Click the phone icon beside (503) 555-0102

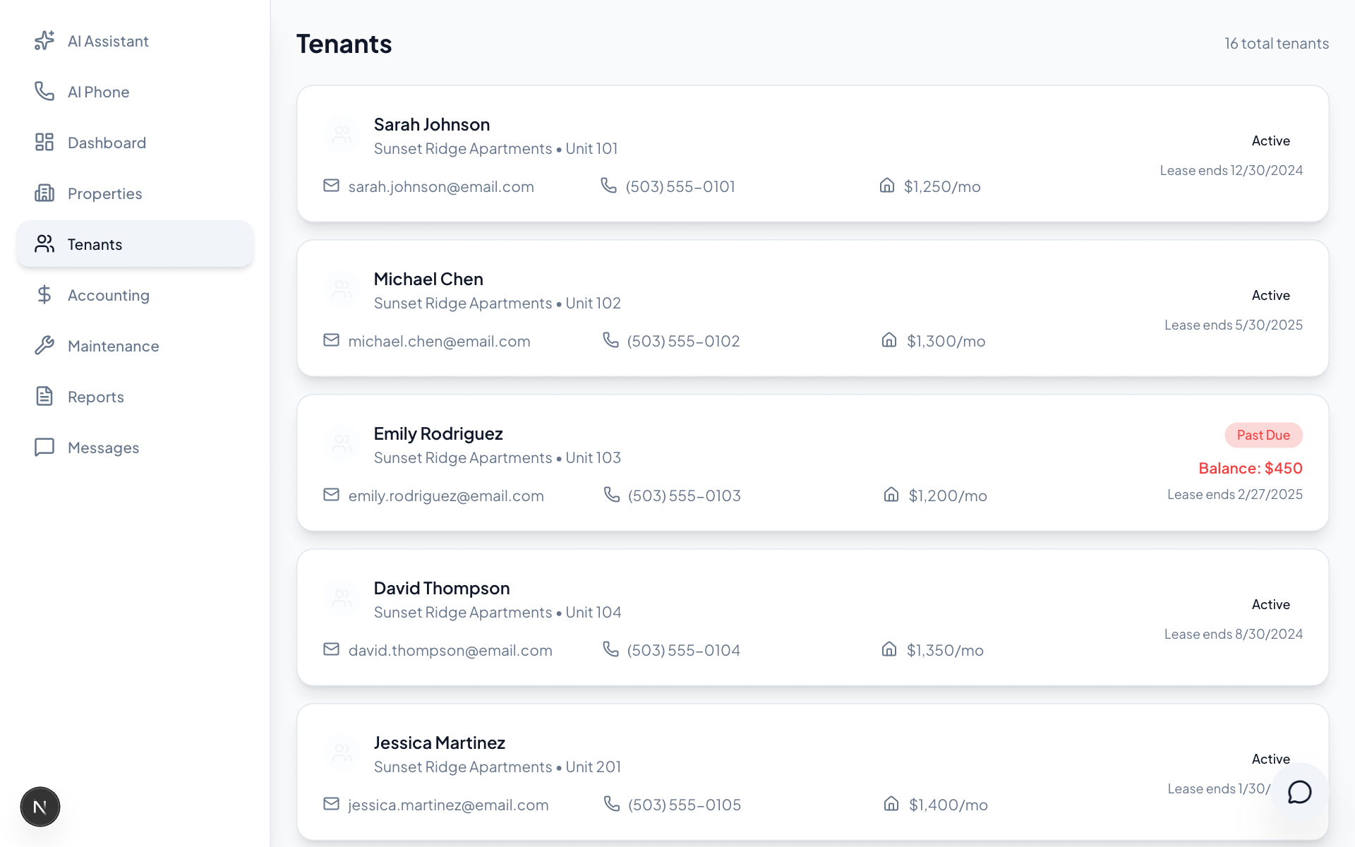pyautogui.click(x=610, y=340)
